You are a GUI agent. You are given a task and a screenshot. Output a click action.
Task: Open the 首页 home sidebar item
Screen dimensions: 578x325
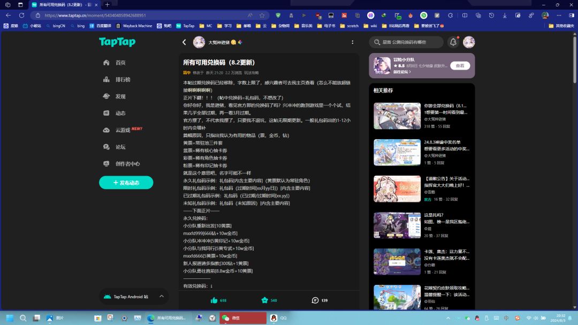coord(115,63)
